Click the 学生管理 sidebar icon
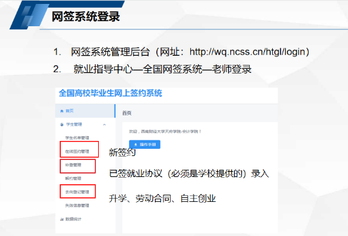348x236 pixels. (x=61, y=125)
